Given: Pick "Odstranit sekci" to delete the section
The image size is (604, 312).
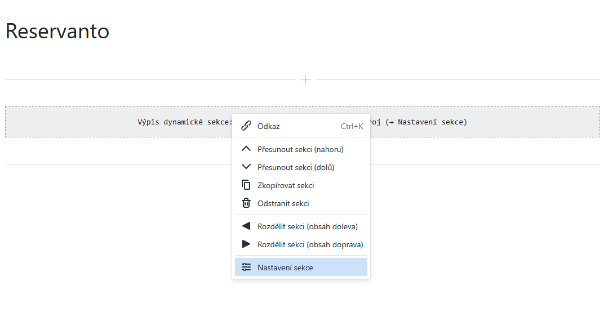Looking at the screenshot, I should pos(283,203).
